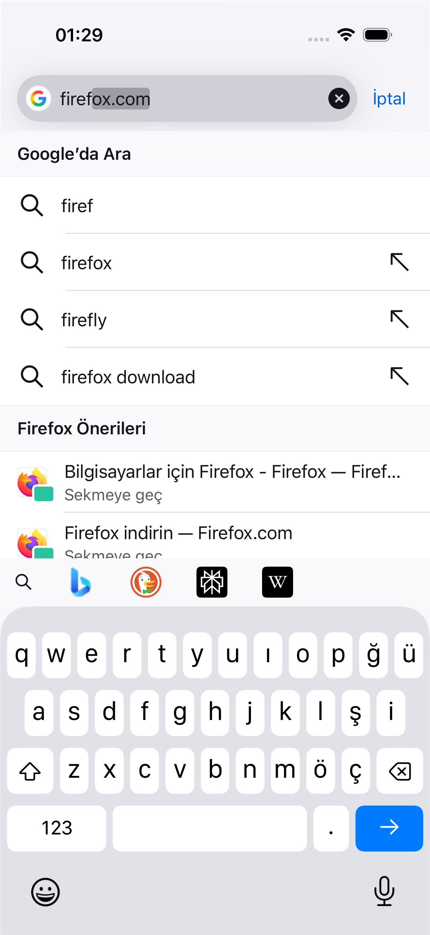430x935 pixels.
Task: Fill the 'firefly' suggestion using its arrow icon
Action: (x=400, y=319)
